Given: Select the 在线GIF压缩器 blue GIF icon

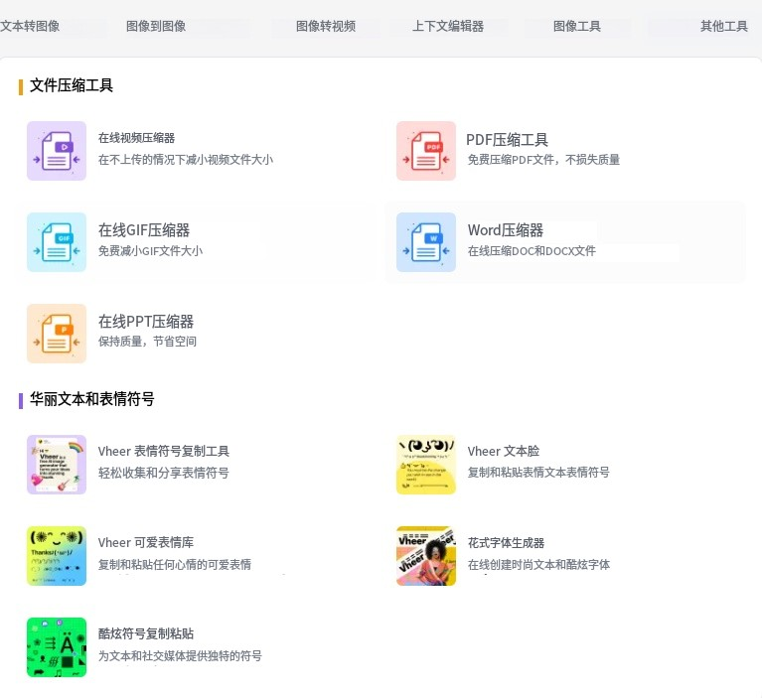Looking at the screenshot, I should click(57, 242).
